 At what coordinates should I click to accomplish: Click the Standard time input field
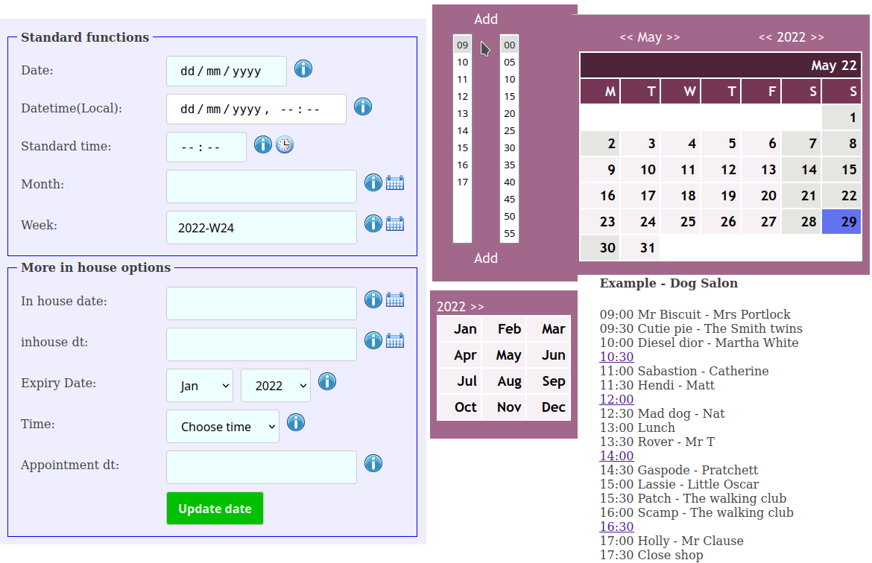[206, 147]
